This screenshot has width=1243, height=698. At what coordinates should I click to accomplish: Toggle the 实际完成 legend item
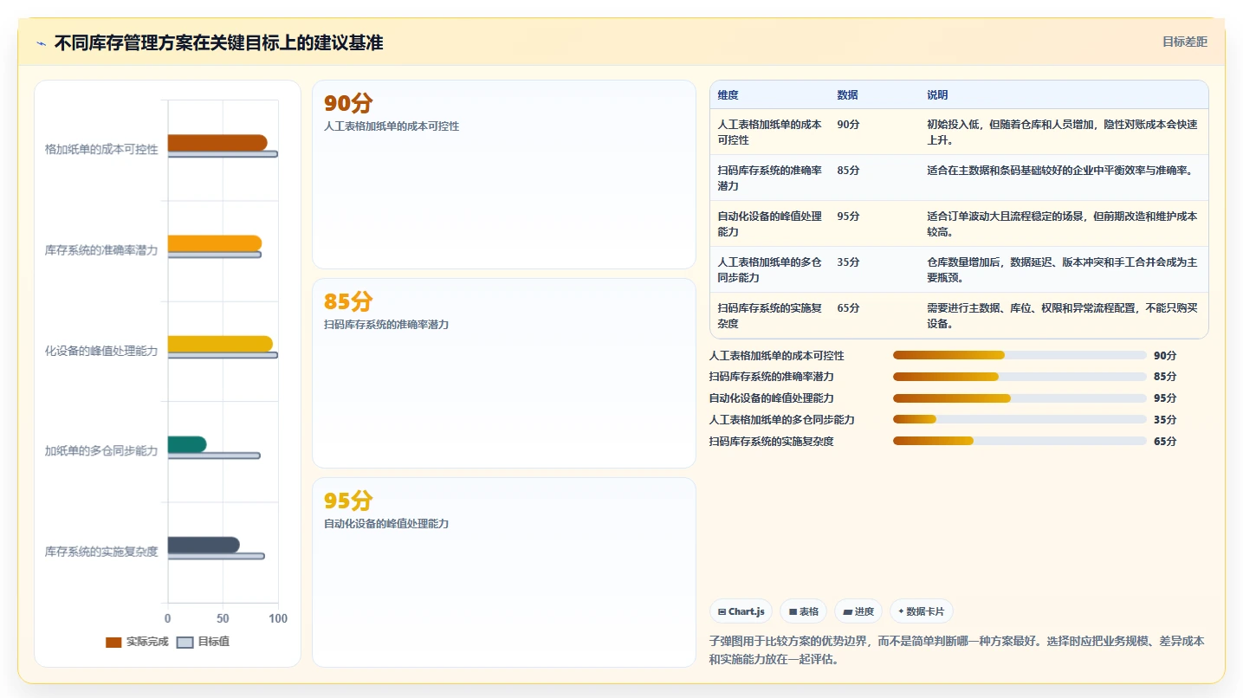(x=137, y=642)
